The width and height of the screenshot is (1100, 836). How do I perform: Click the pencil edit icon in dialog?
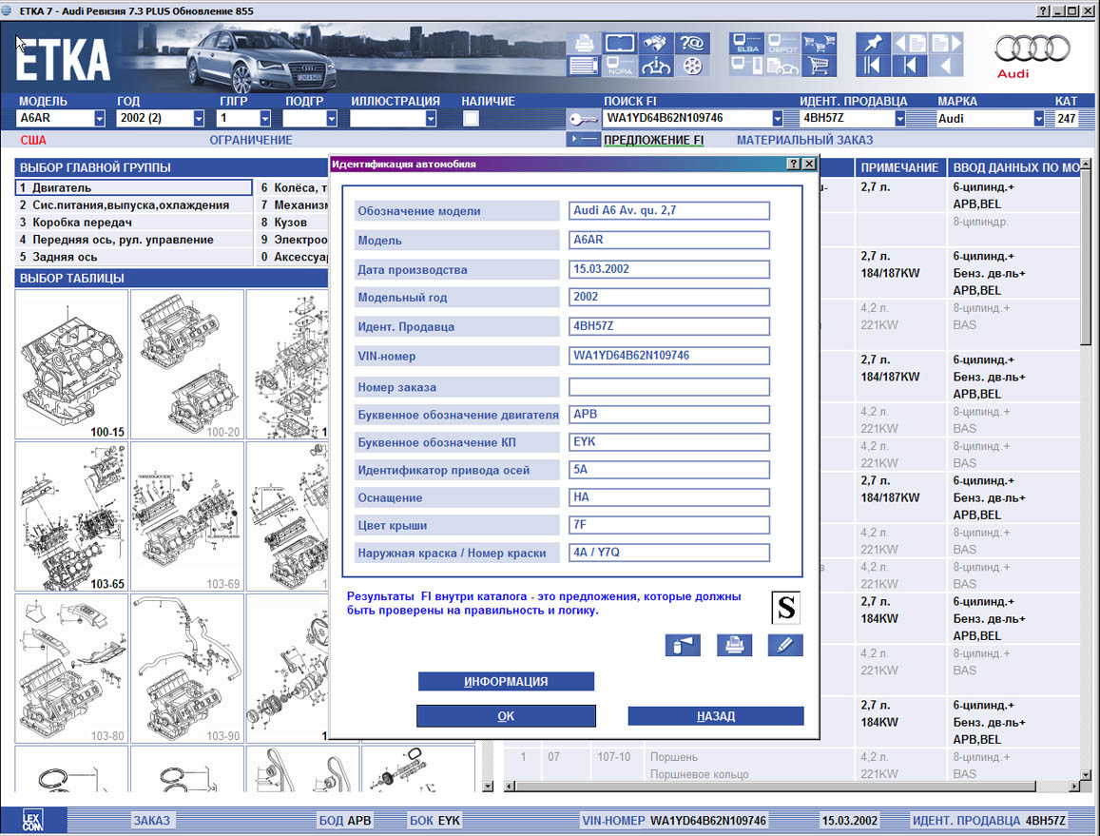click(785, 645)
